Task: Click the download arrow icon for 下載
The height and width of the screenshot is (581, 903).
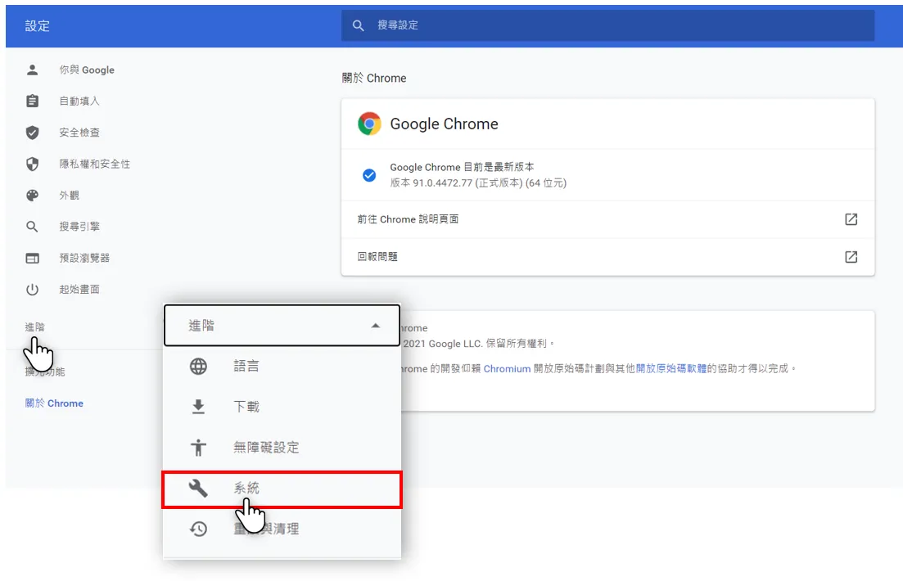Action: coord(198,407)
